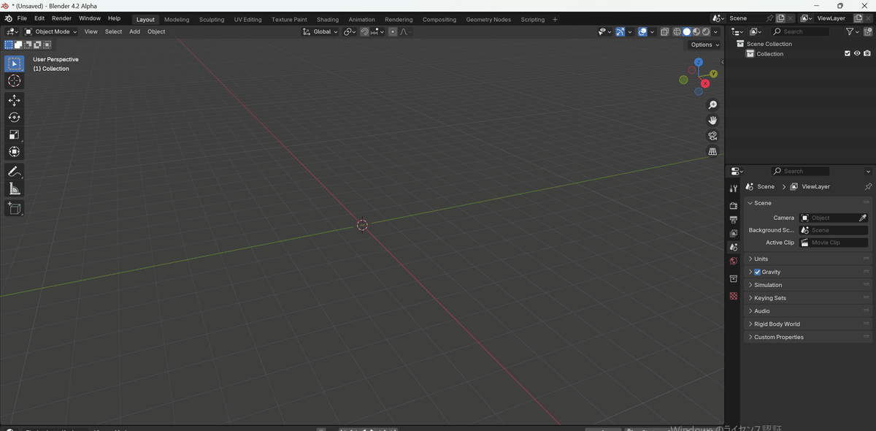Click the Camera Object eyedropper in Scene properties

(862, 217)
